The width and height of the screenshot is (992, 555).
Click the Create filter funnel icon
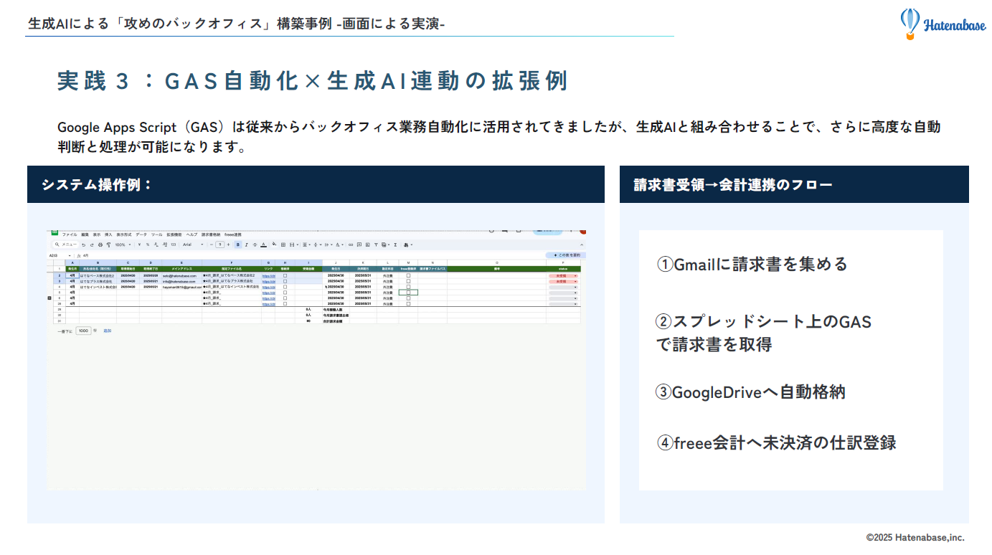[376, 245]
